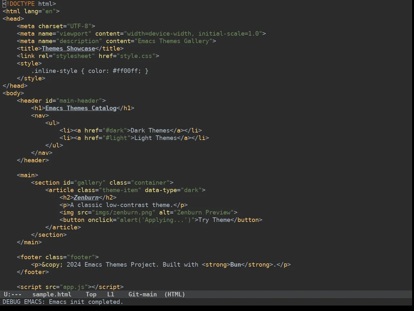The height and width of the screenshot is (311, 414).
Task: Click the "Zenburn Preview" alt text
Action: pyautogui.click(x=204, y=213)
